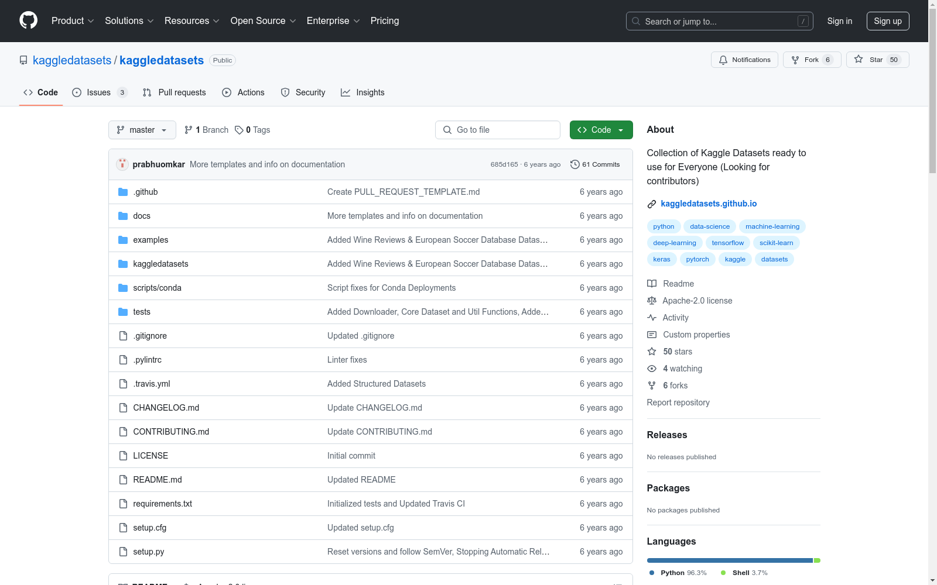Click the branch icon beside 1 Branch
937x585 pixels.
[189, 130]
